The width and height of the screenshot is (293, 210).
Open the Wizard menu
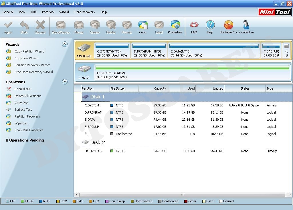tap(64, 12)
